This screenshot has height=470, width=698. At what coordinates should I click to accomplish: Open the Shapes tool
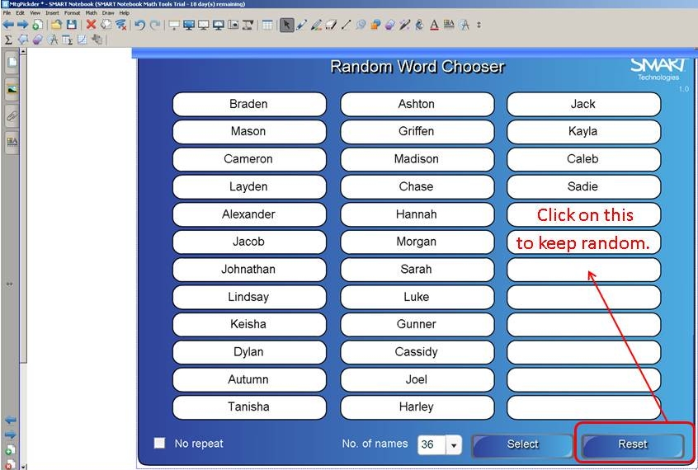(x=375, y=25)
